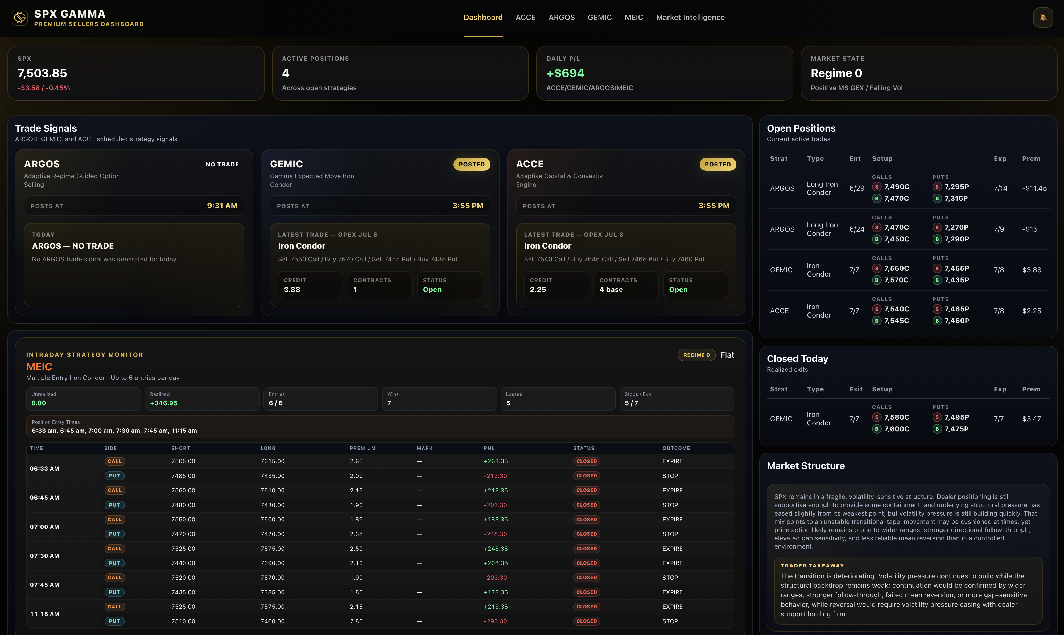Viewport: 1064px width, 635px height.
Task: Click the PUT tag in 11:15 AM row
Action: coord(114,621)
